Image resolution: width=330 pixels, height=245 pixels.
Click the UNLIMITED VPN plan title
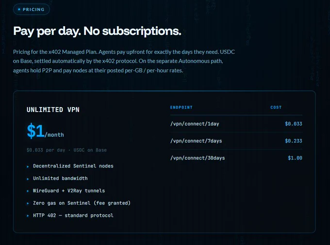click(x=53, y=110)
